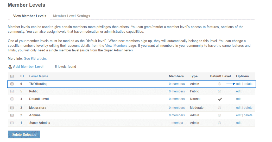
Task: Edit the TMDHosting member level
Action: point(239,84)
